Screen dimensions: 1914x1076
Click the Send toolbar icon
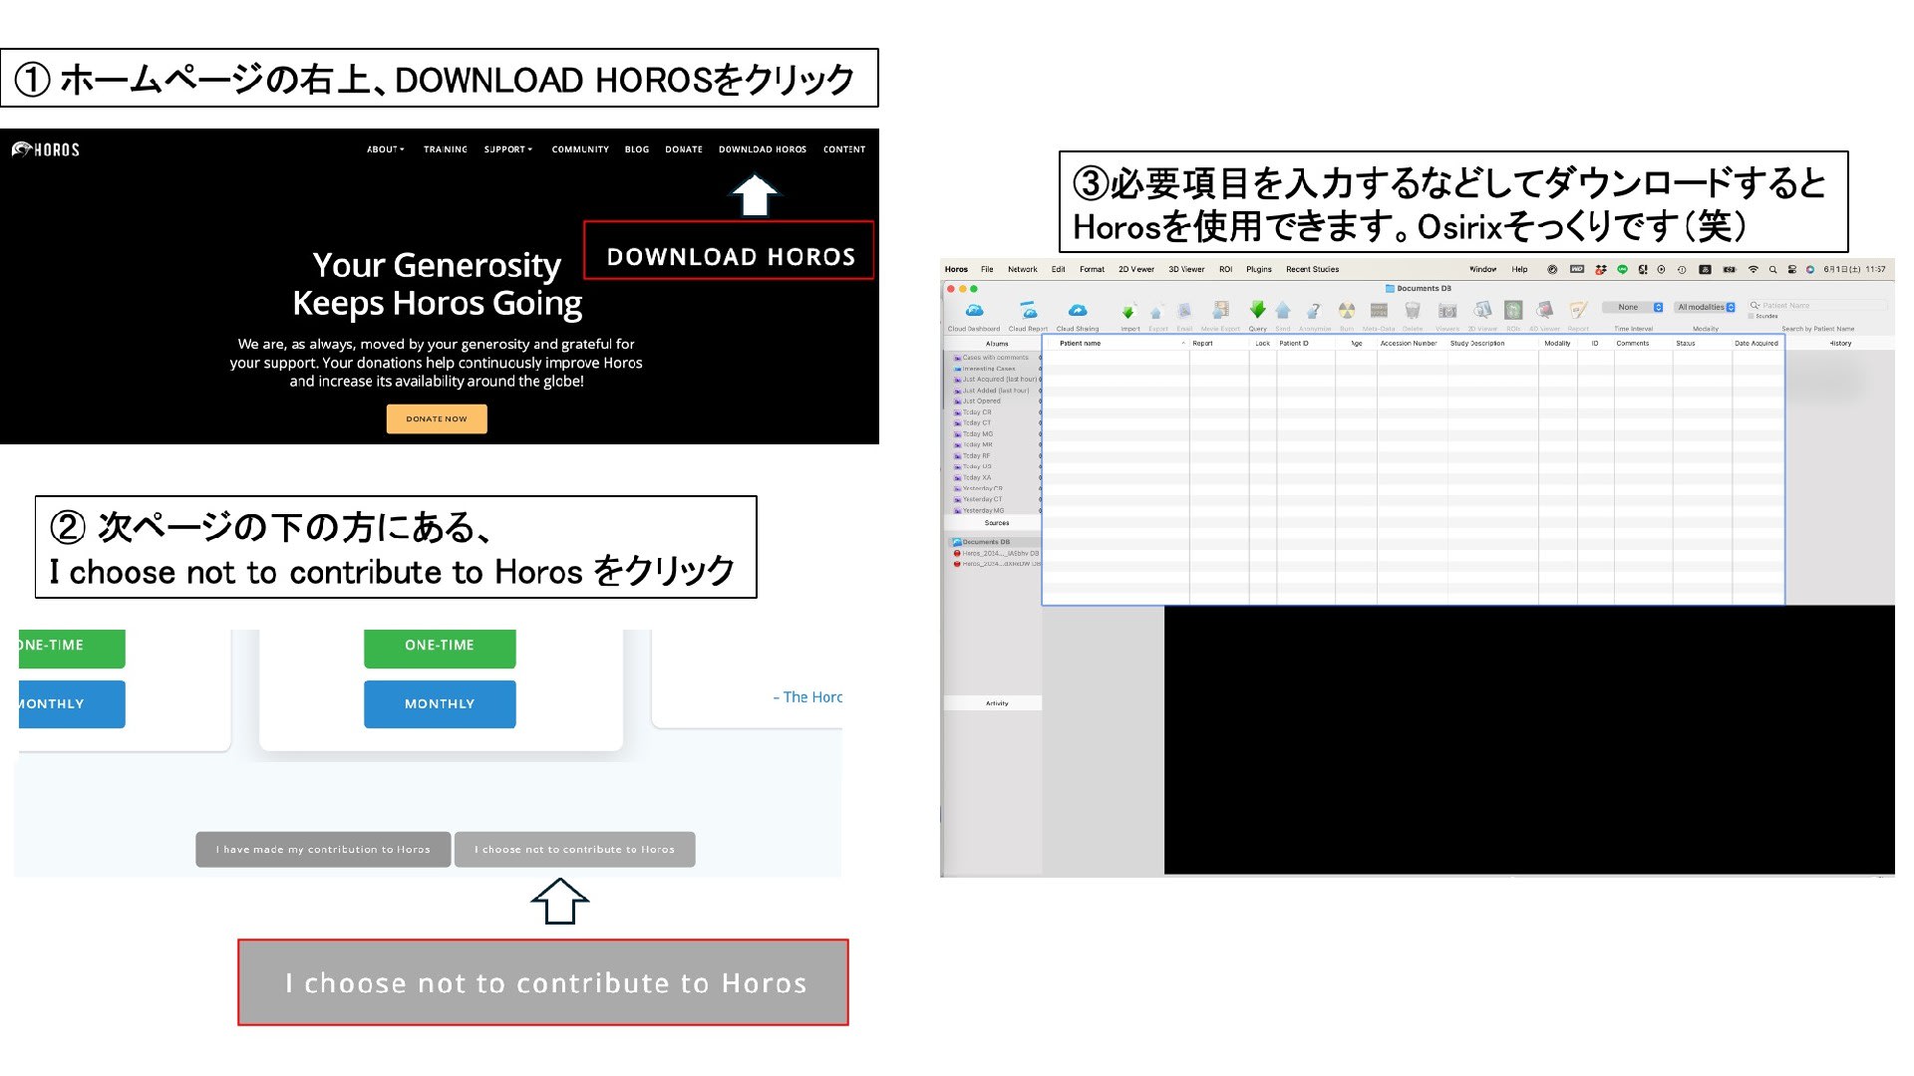pyautogui.click(x=1283, y=311)
